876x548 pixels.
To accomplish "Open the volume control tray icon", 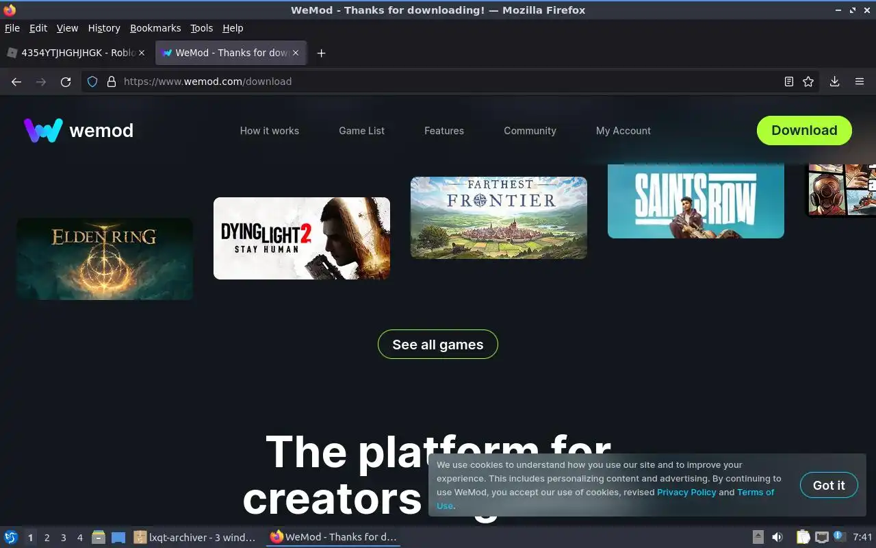I will (x=777, y=537).
